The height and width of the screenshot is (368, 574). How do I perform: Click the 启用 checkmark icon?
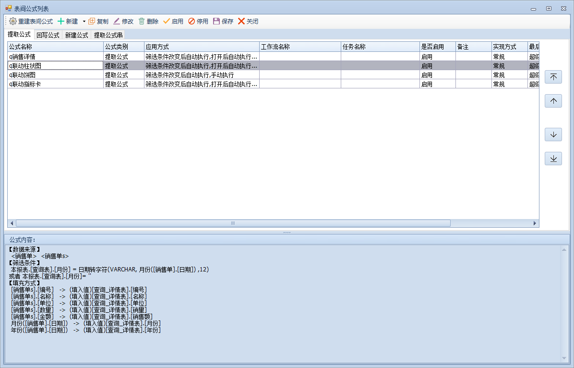(167, 22)
